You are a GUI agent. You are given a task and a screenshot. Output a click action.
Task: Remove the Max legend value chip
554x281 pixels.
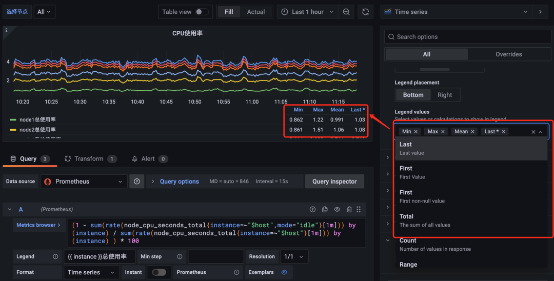(x=443, y=131)
